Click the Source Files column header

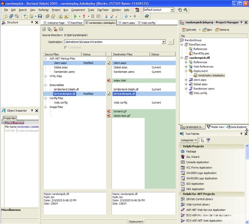62,54
